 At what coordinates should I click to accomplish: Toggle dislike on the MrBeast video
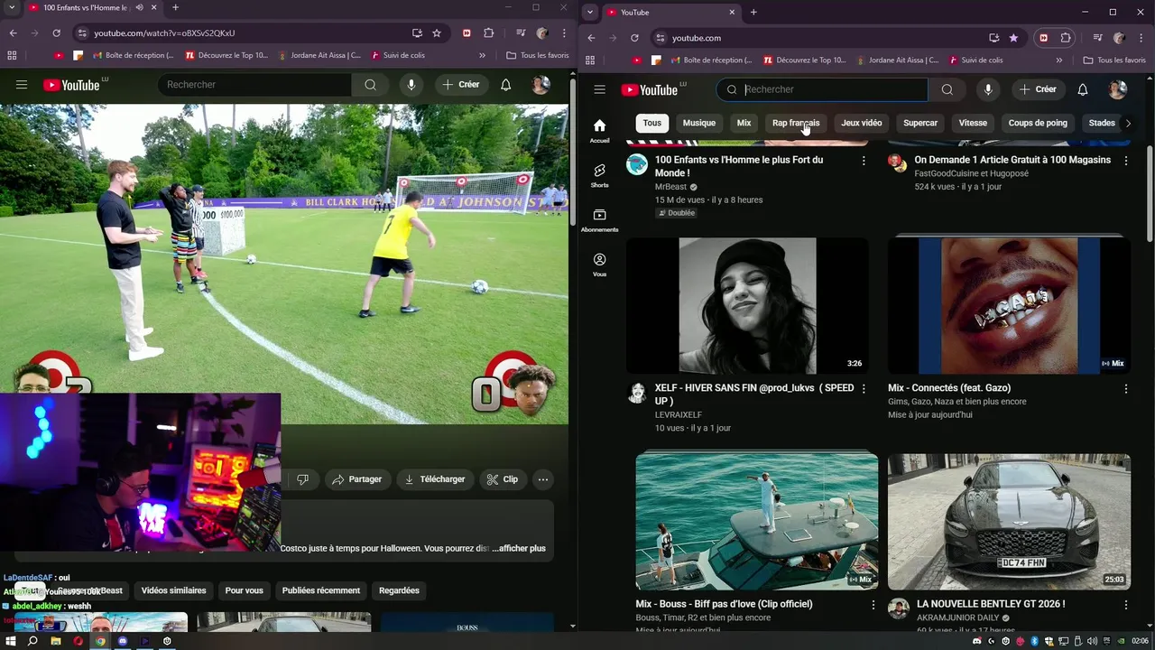302,479
